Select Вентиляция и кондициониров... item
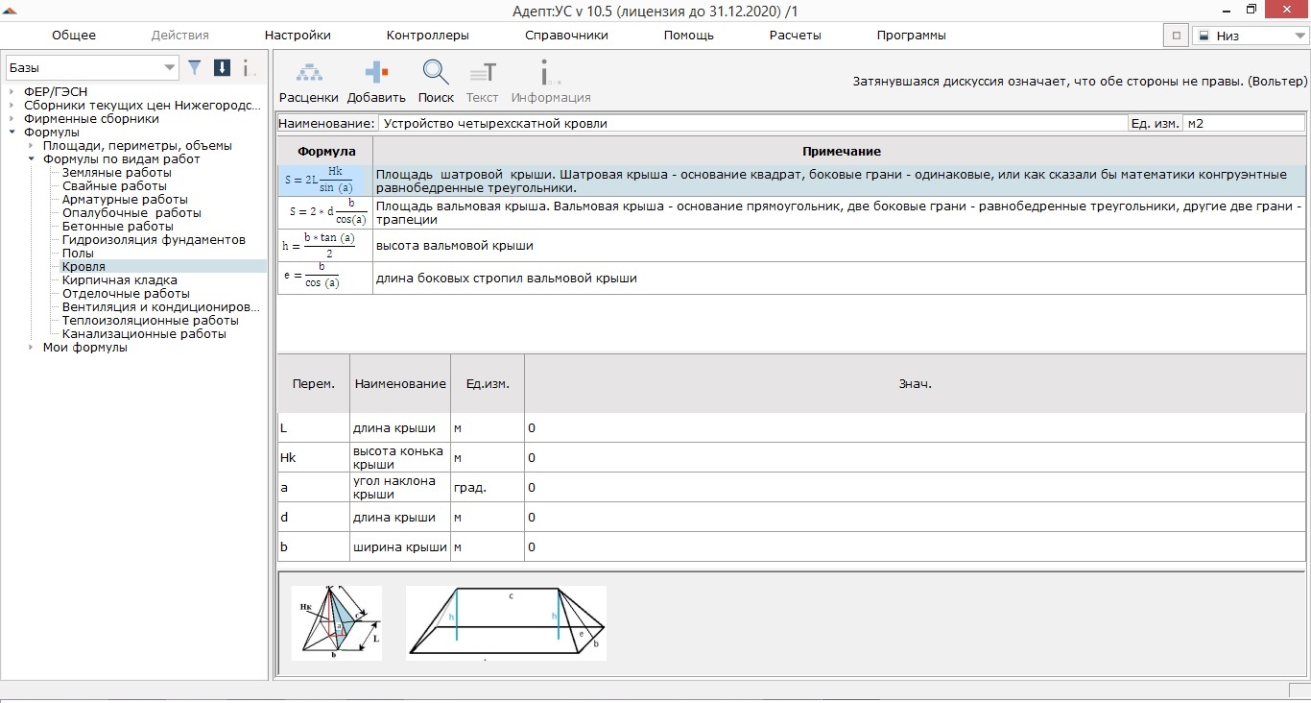1311x703 pixels. tap(161, 307)
